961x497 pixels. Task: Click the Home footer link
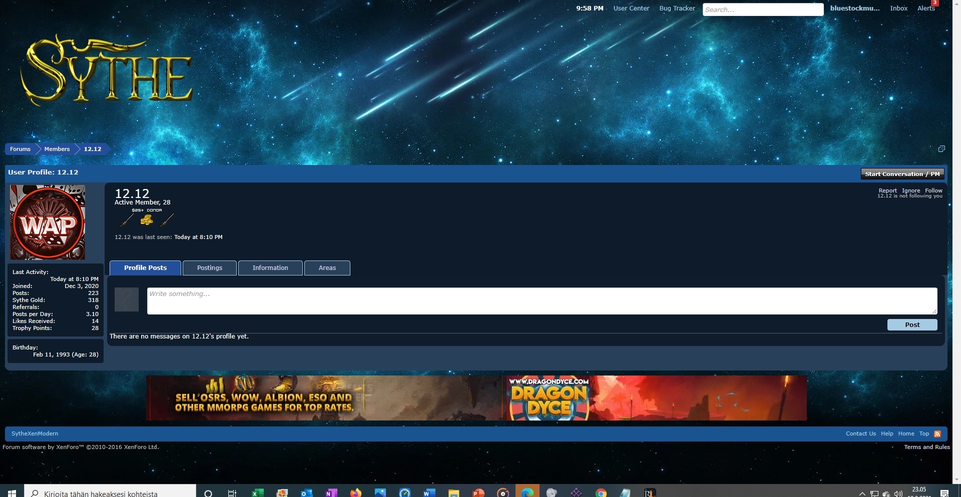(x=906, y=434)
